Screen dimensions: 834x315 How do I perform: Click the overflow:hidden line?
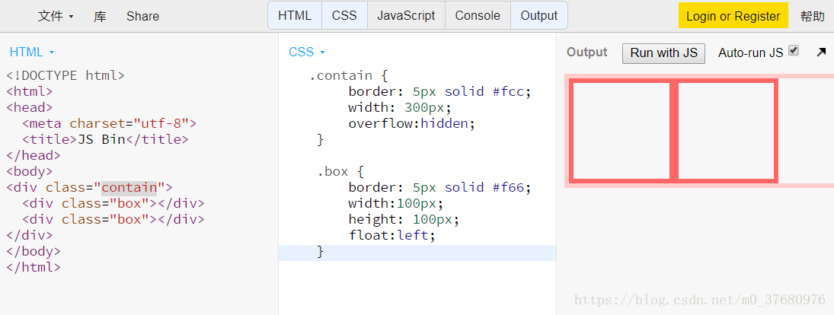[411, 123]
